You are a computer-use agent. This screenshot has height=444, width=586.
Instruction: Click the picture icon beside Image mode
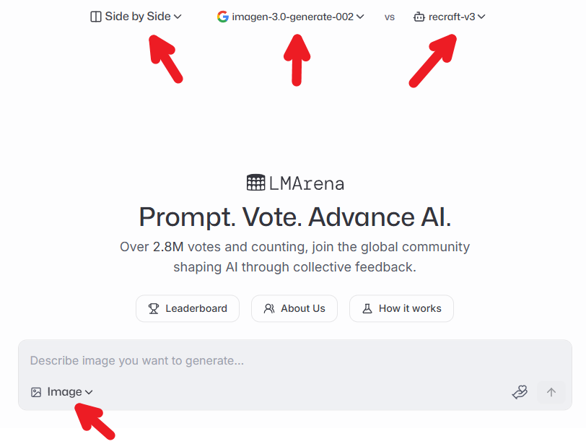pyautogui.click(x=36, y=392)
